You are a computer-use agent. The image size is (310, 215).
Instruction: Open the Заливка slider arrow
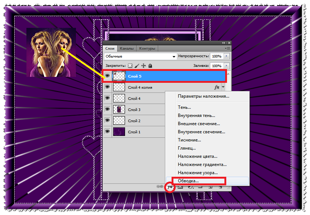coord(227,66)
